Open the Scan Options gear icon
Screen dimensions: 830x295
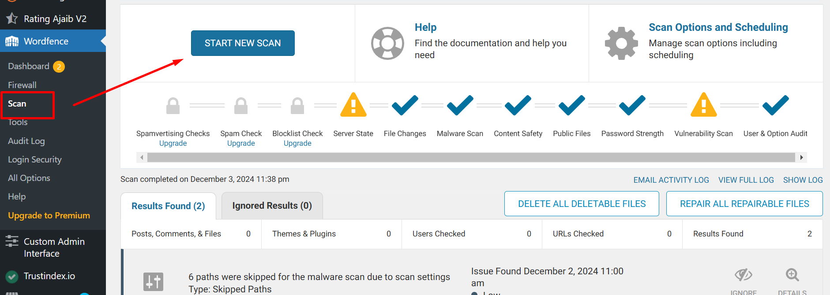click(621, 43)
